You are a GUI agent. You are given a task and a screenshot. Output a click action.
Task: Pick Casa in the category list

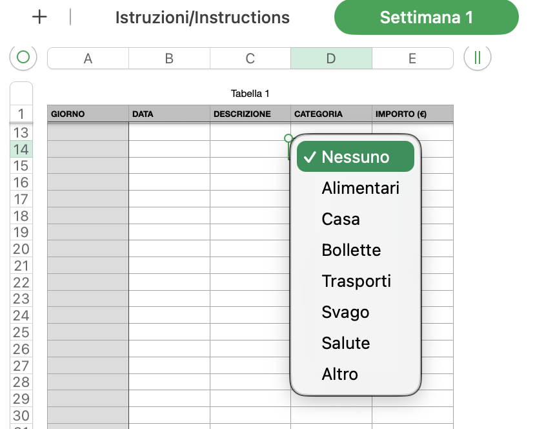tap(341, 219)
